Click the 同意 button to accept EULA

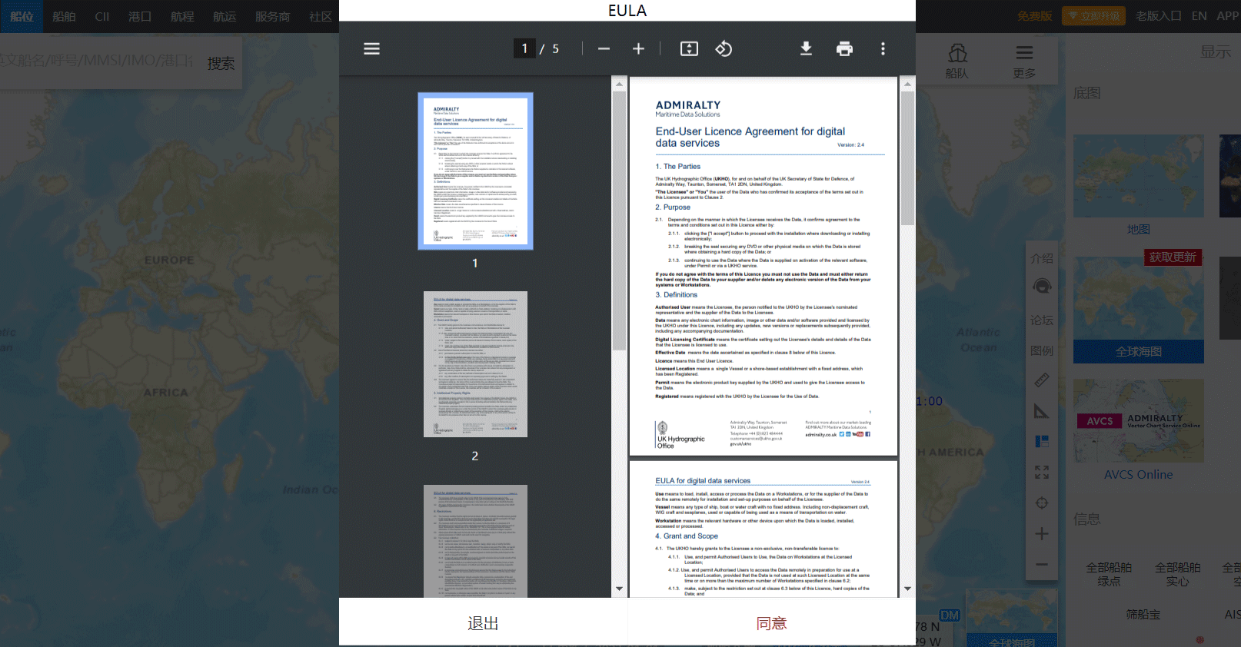(771, 623)
